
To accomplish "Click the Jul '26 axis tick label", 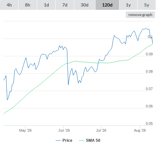I will (x=101, y=130).
